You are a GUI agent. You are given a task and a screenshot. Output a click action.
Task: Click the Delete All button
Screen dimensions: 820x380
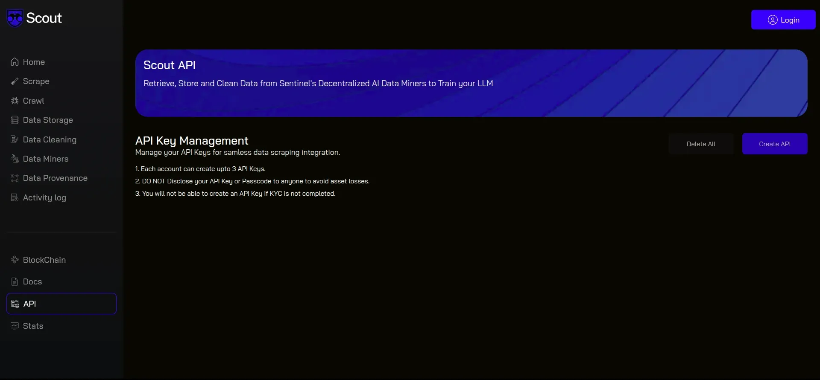tap(701, 144)
